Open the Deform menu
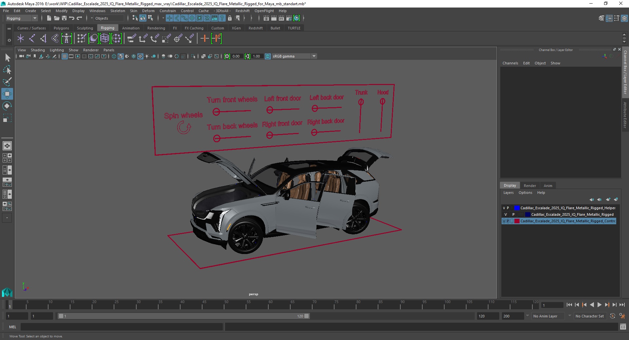This screenshot has height=340, width=629. 148,11
